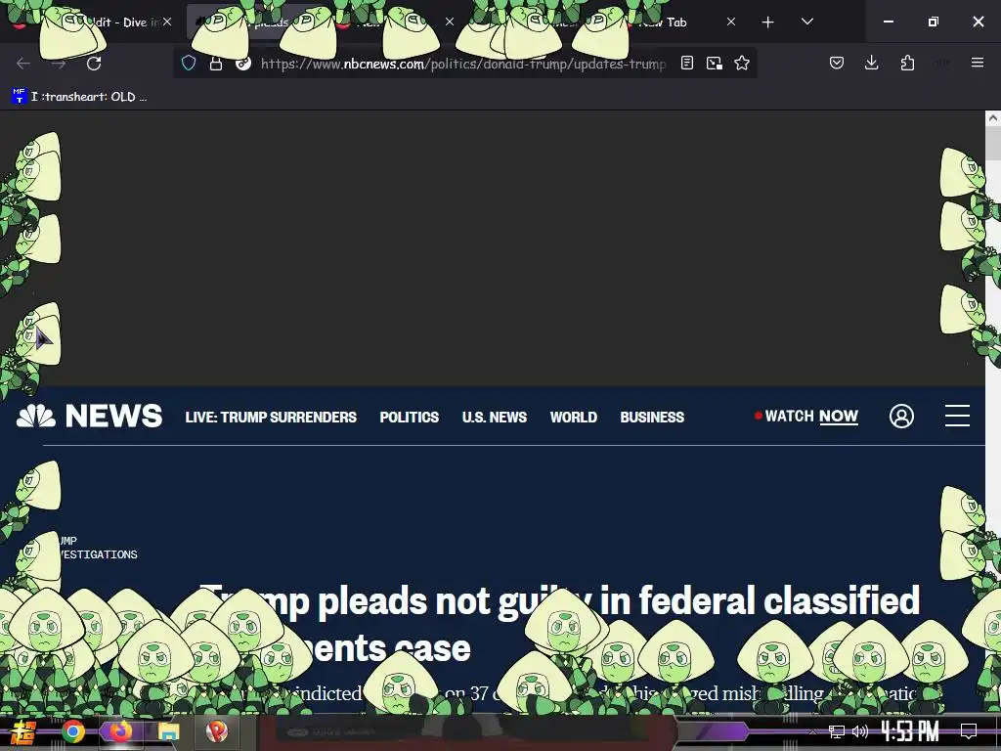1001x751 pixels.
Task: Open a new tab with the plus button
Action: tap(768, 22)
